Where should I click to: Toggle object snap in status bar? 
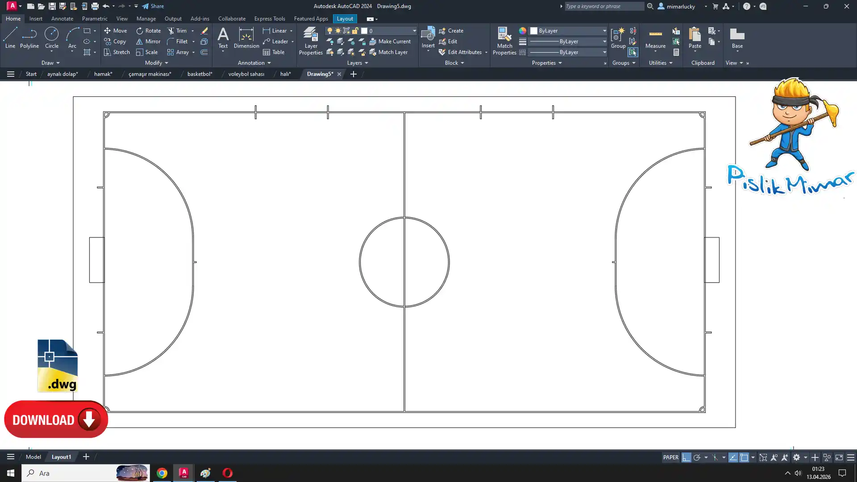click(744, 457)
